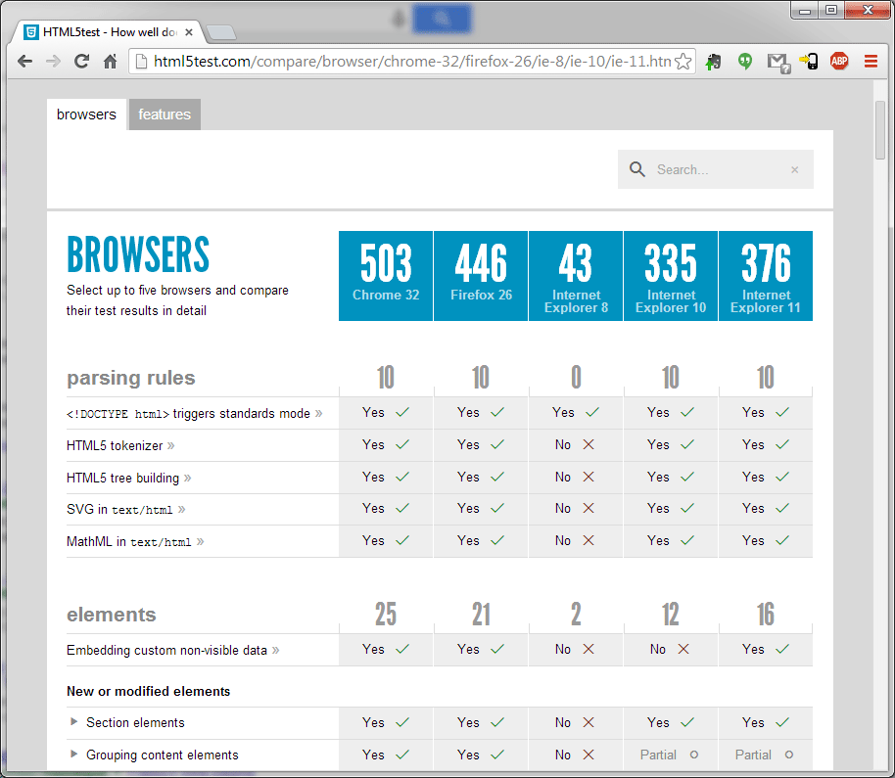The height and width of the screenshot is (778, 895).
Task: Select the HTML5test tab title
Action: point(111,32)
